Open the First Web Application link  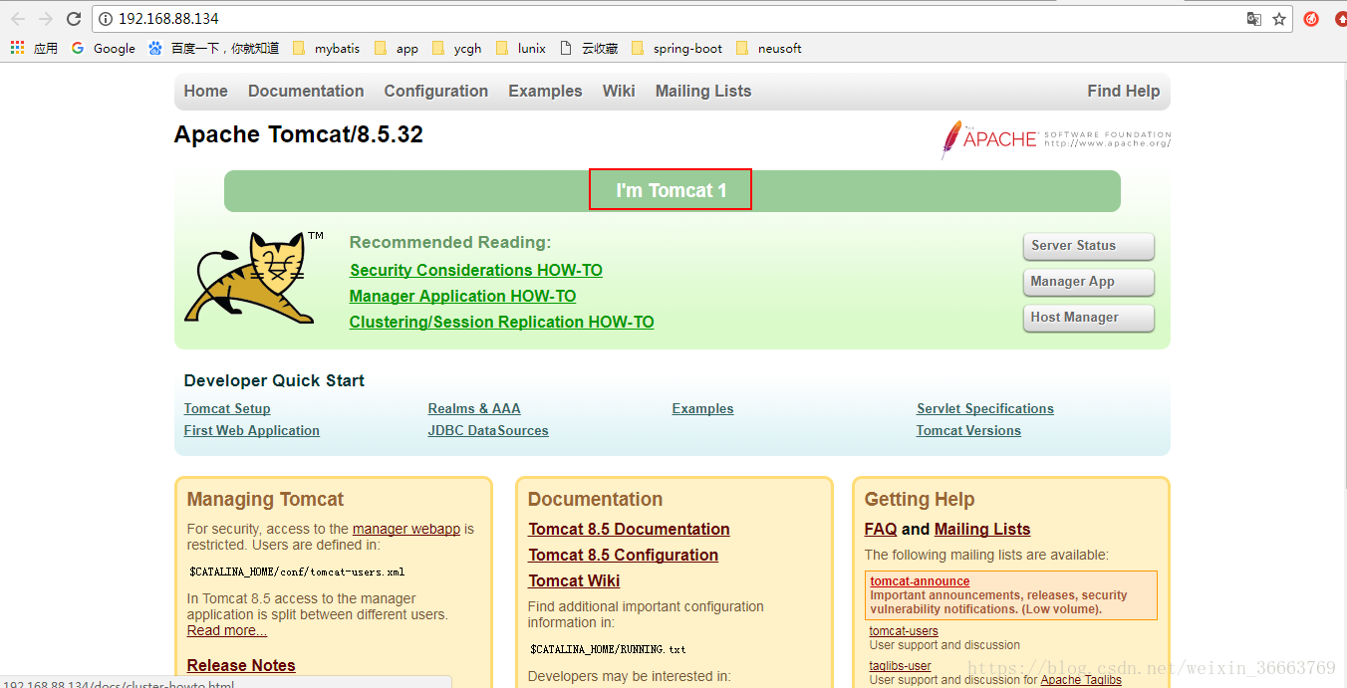click(252, 430)
